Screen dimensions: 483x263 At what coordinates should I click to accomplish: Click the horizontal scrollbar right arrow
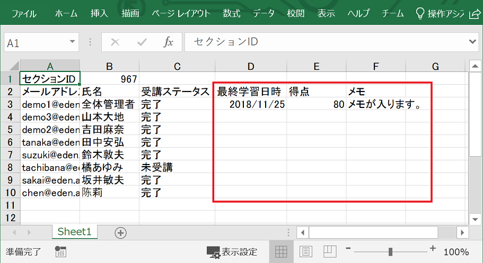[463, 232]
